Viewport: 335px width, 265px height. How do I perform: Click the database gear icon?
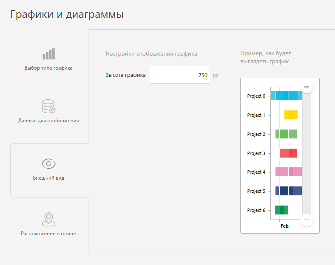pyautogui.click(x=48, y=106)
